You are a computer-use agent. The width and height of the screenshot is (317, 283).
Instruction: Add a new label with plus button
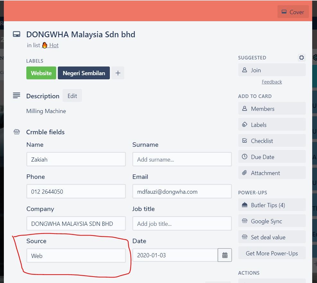pos(118,73)
